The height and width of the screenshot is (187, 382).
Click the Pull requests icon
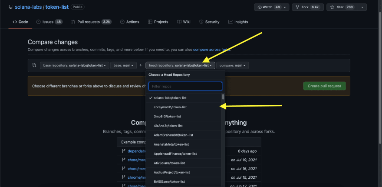[x=73, y=22]
